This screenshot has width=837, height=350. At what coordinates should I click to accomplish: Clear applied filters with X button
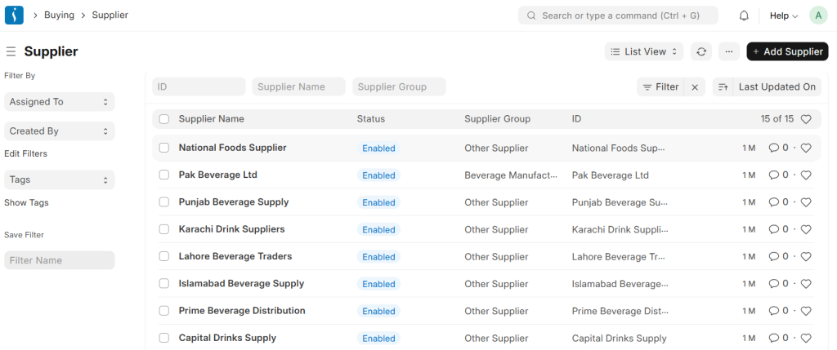tap(695, 86)
